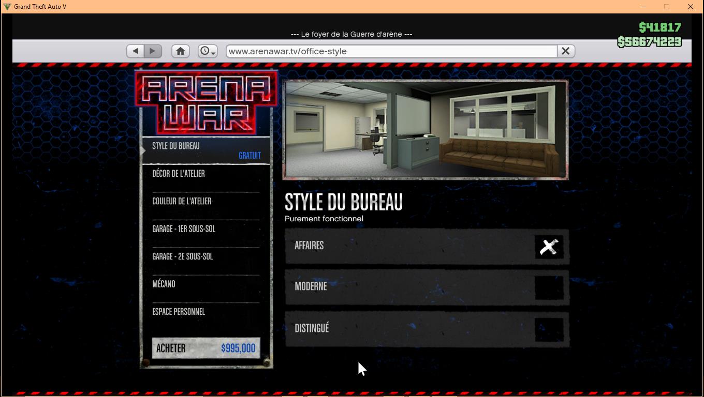Select Garage - 1er sous-sol option

coord(206,229)
